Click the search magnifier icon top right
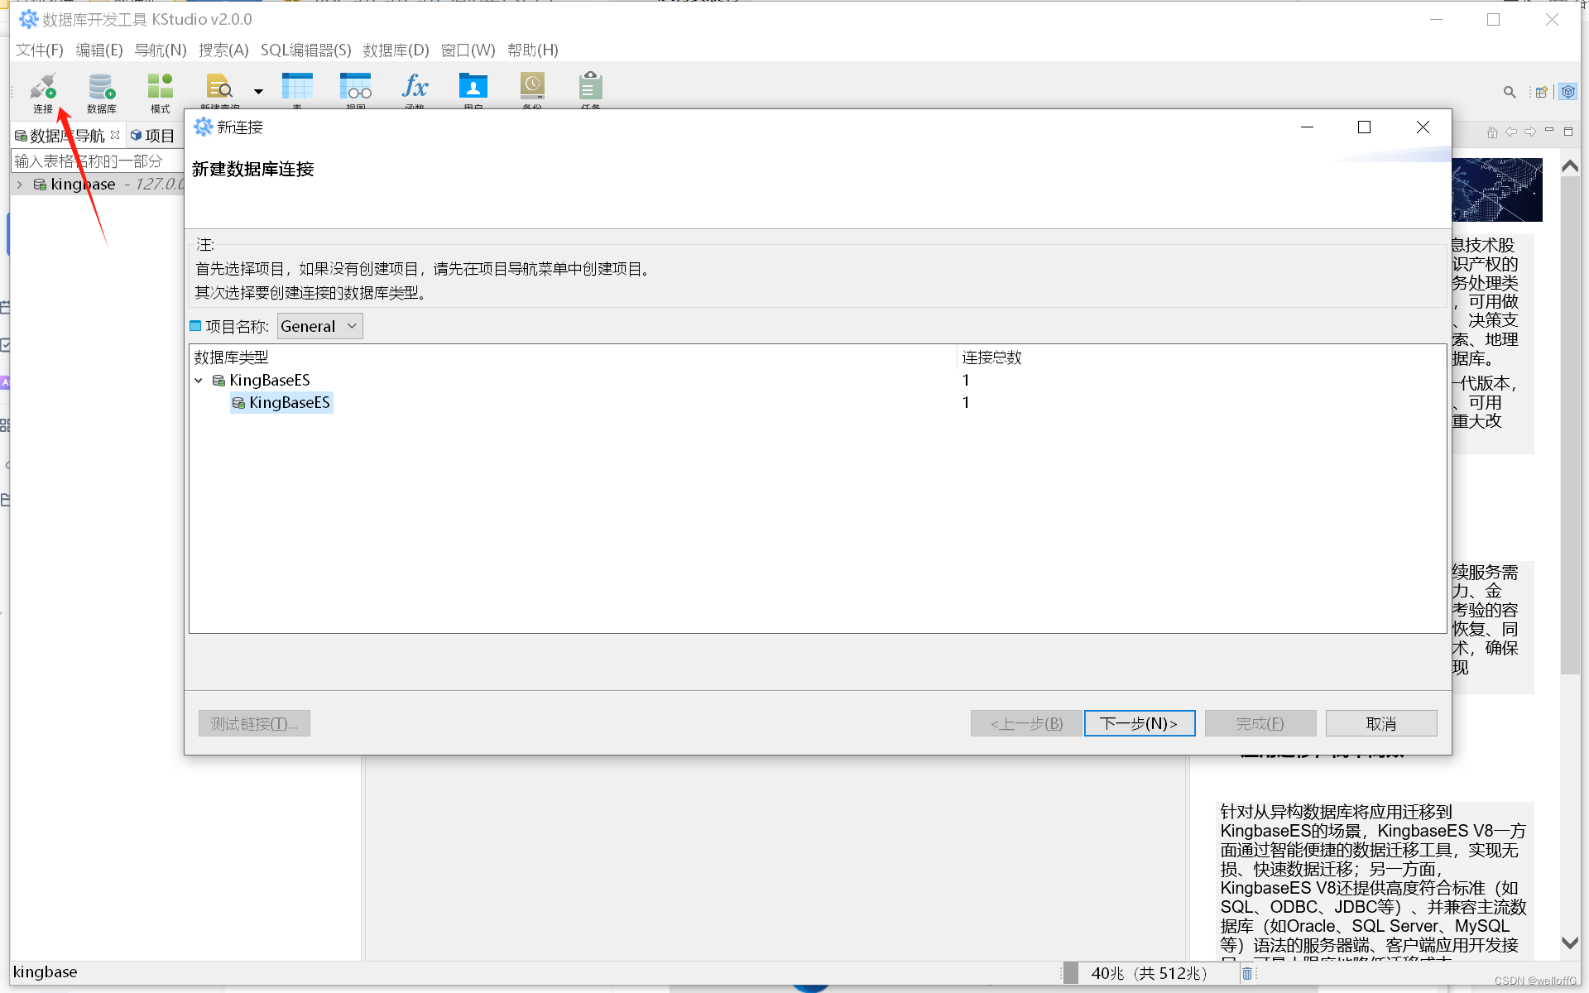The height and width of the screenshot is (993, 1589). [x=1510, y=92]
